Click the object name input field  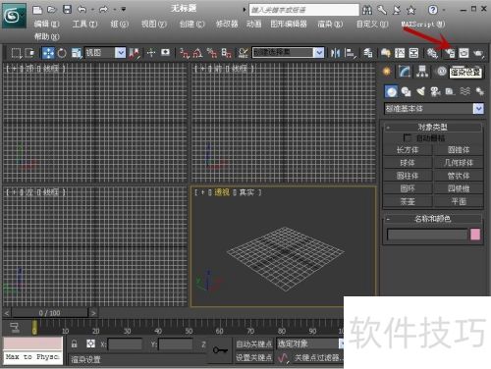coord(427,235)
